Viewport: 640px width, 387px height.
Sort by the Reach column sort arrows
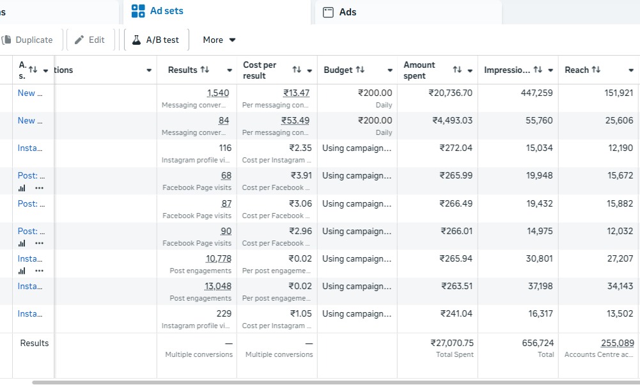click(x=596, y=70)
